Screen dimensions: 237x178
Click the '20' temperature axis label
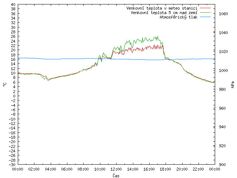(13, 50)
